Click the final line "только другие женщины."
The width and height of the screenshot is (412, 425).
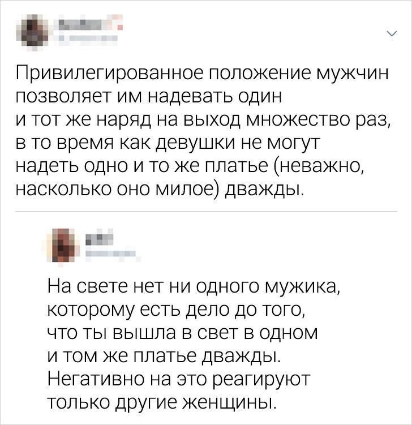162,402
